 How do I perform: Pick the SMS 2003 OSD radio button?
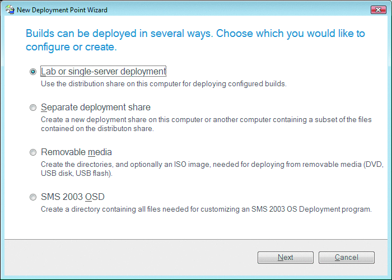pos(33,197)
